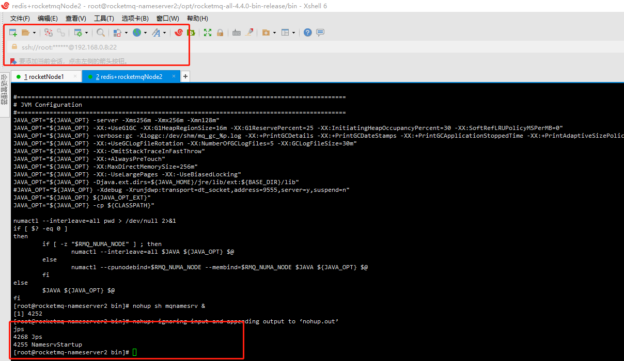Expand the Open Session dropdown arrow

pyautogui.click(x=34, y=32)
